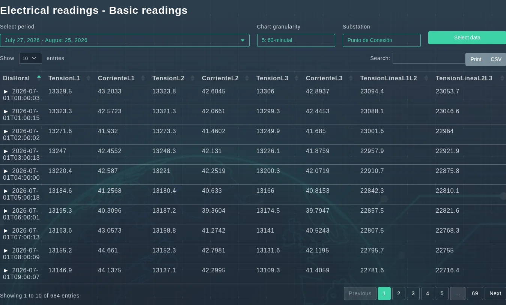
Task: Click the Showing 1 to 10 of 684 entries text
Action: click(x=40, y=296)
